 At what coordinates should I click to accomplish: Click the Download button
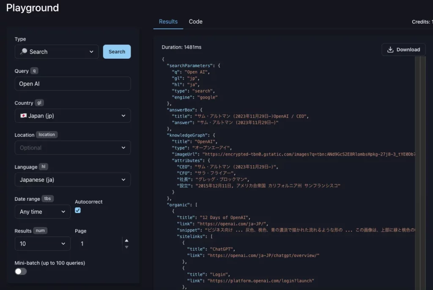click(x=403, y=49)
